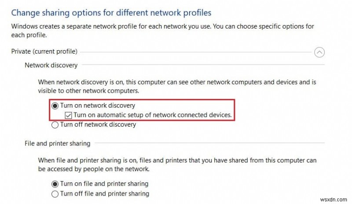Click the 'Turn off network discovery' label text
Viewport: 352px width, 204px height.
click(x=98, y=124)
